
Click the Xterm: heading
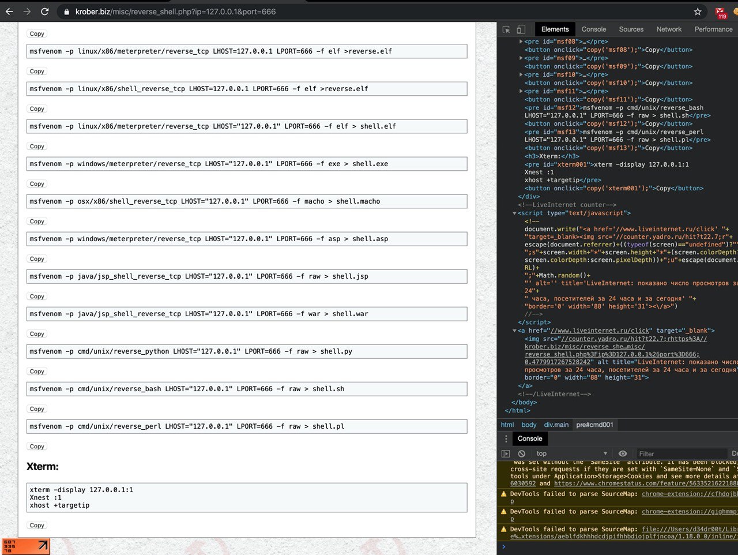click(x=43, y=467)
